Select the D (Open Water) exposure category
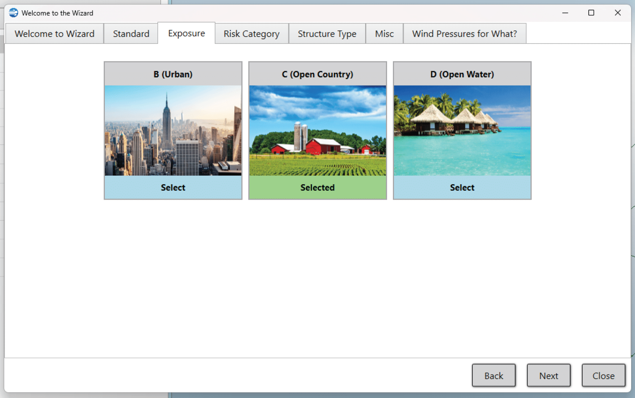635x398 pixels. (x=462, y=188)
